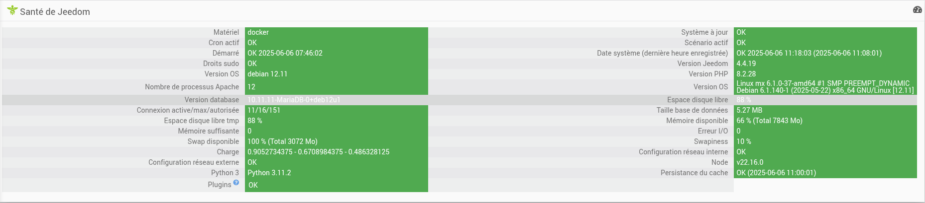Select the Node v22.16.0 cell
The height and width of the screenshot is (203, 925).
[825, 162]
